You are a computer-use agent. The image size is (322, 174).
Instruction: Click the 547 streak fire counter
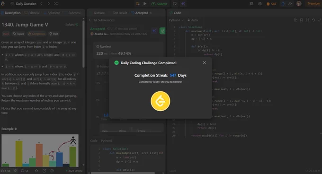tap(271, 4)
